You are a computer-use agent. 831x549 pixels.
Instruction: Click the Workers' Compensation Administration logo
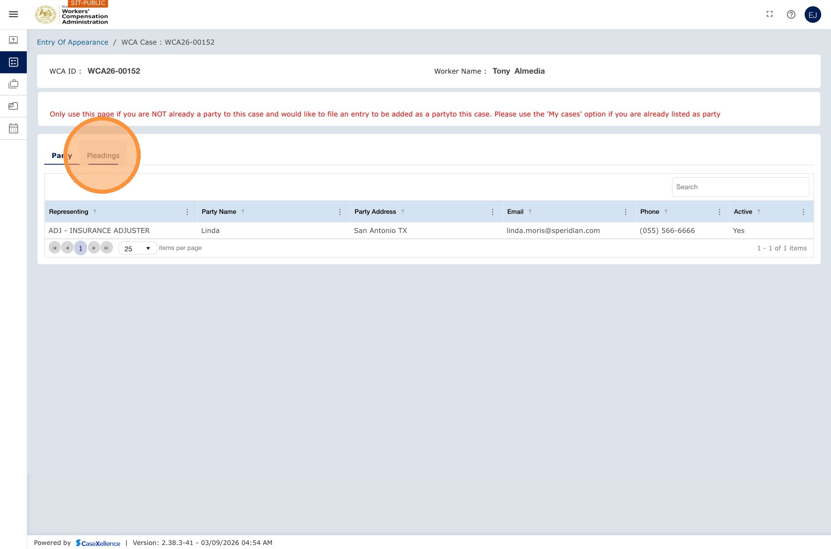tap(71, 15)
